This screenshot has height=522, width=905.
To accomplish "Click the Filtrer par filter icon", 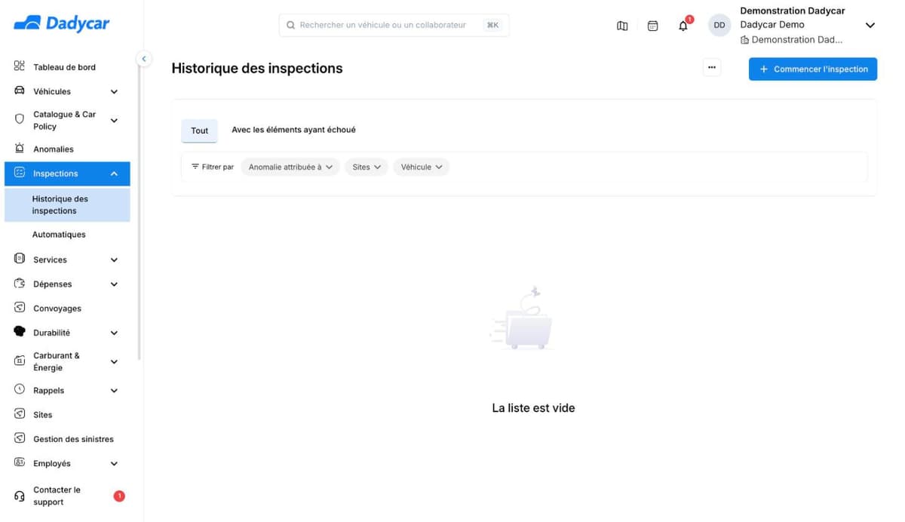I will point(195,167).
